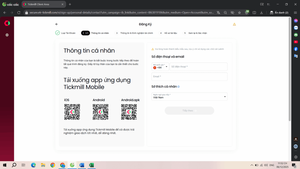
Task: Click the info icon next to Sở thích cá nhân
Action: coord(178,87)
